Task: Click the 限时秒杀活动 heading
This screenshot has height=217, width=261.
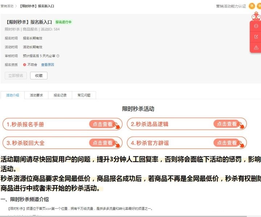Action: point(138,109)
